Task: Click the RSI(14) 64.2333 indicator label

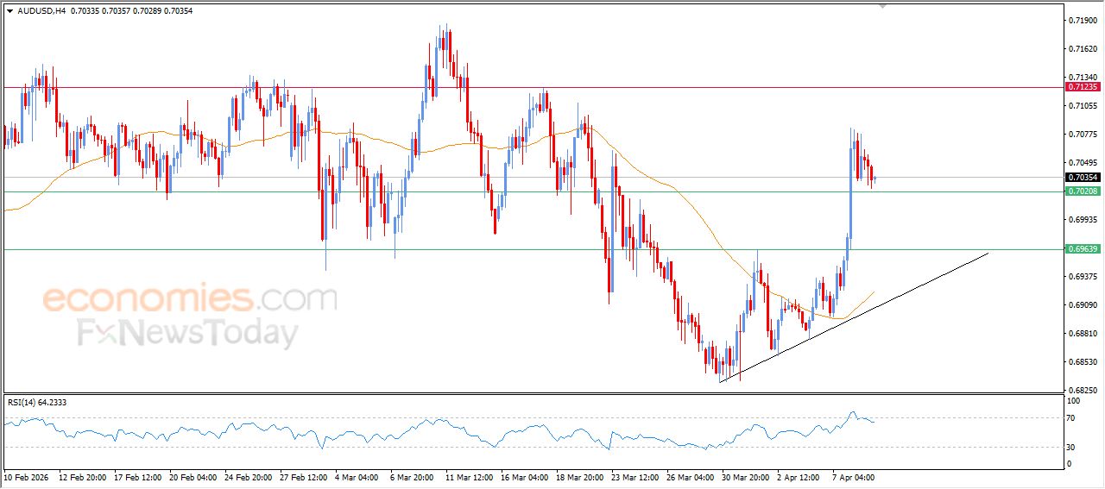Action: [x=37, y=402]
